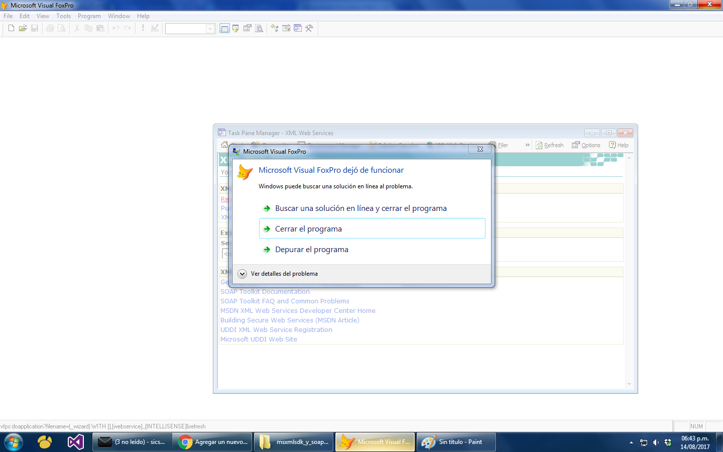Image resolution: width=723 pixels, height=452 pixels.
Task: Click the Paste clipboard icon
Action: (x=100, y=28)
